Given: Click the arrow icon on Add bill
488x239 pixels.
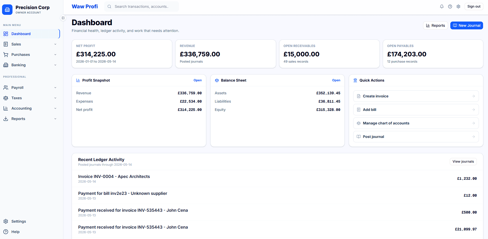Looking at the screenshot, I should (473, 110).
